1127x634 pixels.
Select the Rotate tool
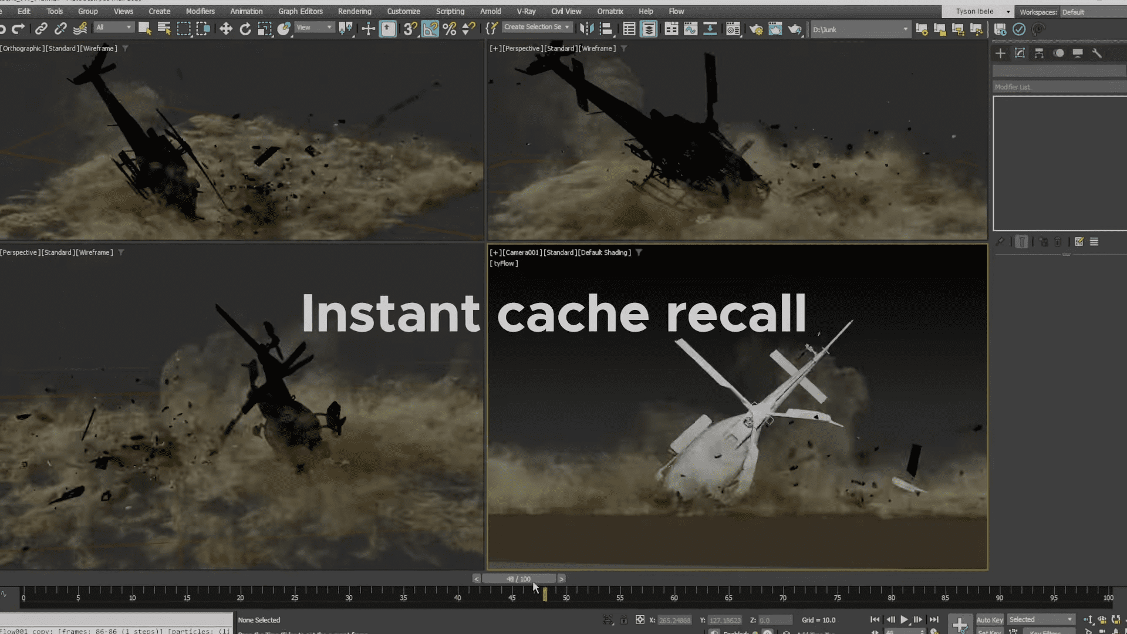click(245, 28)
